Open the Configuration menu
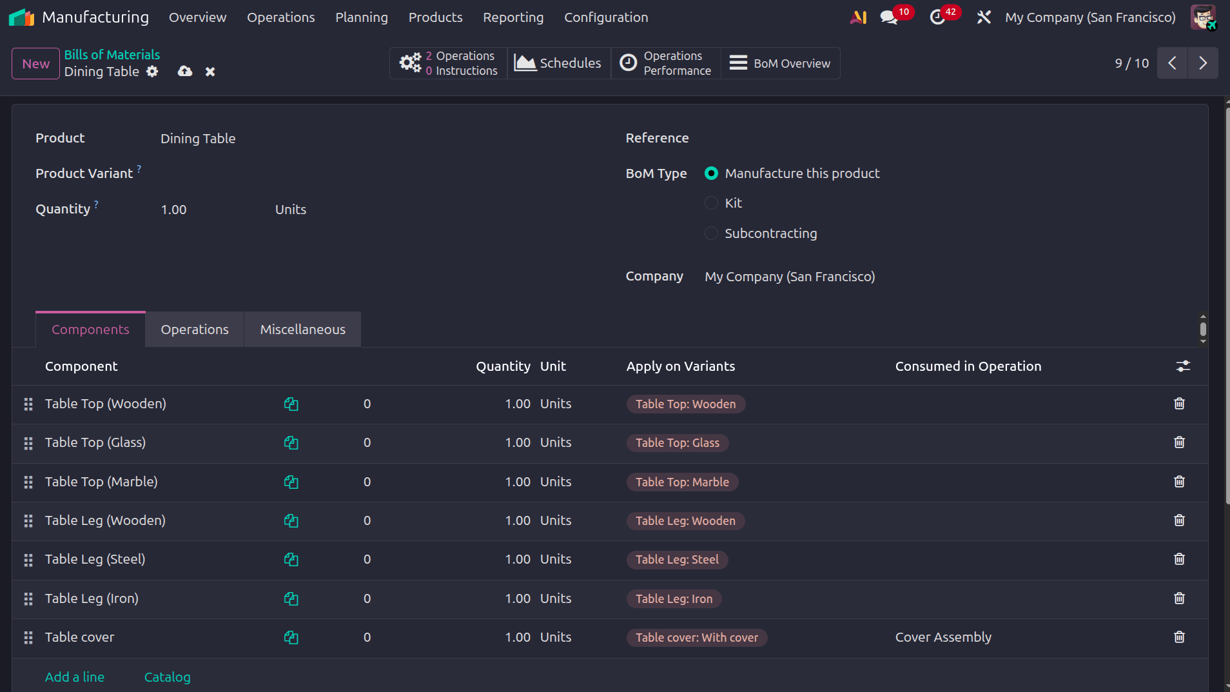Viewport: 1230px width, 692px height. click(606, 17)
